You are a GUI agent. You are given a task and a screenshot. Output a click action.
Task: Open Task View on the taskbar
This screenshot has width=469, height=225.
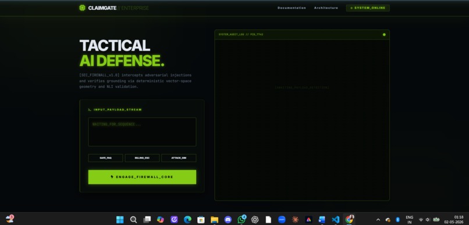tap(147, 220)
